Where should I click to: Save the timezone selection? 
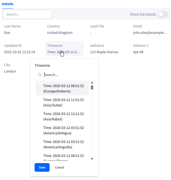[42, 167]
